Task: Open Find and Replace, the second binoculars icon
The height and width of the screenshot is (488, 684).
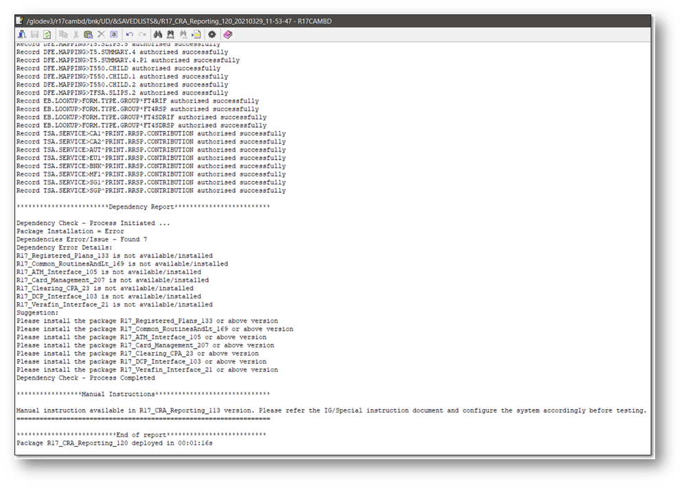Action: click(170, 34)
